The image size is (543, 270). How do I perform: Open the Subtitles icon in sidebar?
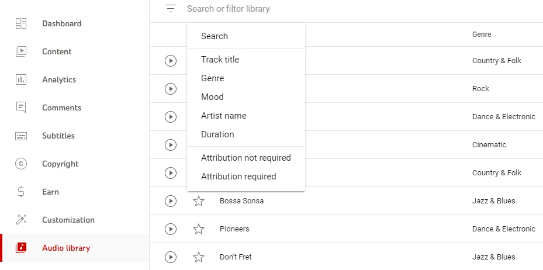[x=21, y=136]
